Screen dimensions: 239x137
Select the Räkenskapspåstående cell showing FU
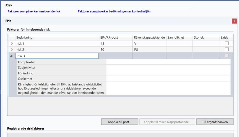coord(149,49)
